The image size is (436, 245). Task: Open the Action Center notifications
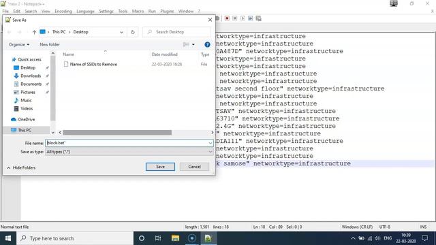click(424, 238)
